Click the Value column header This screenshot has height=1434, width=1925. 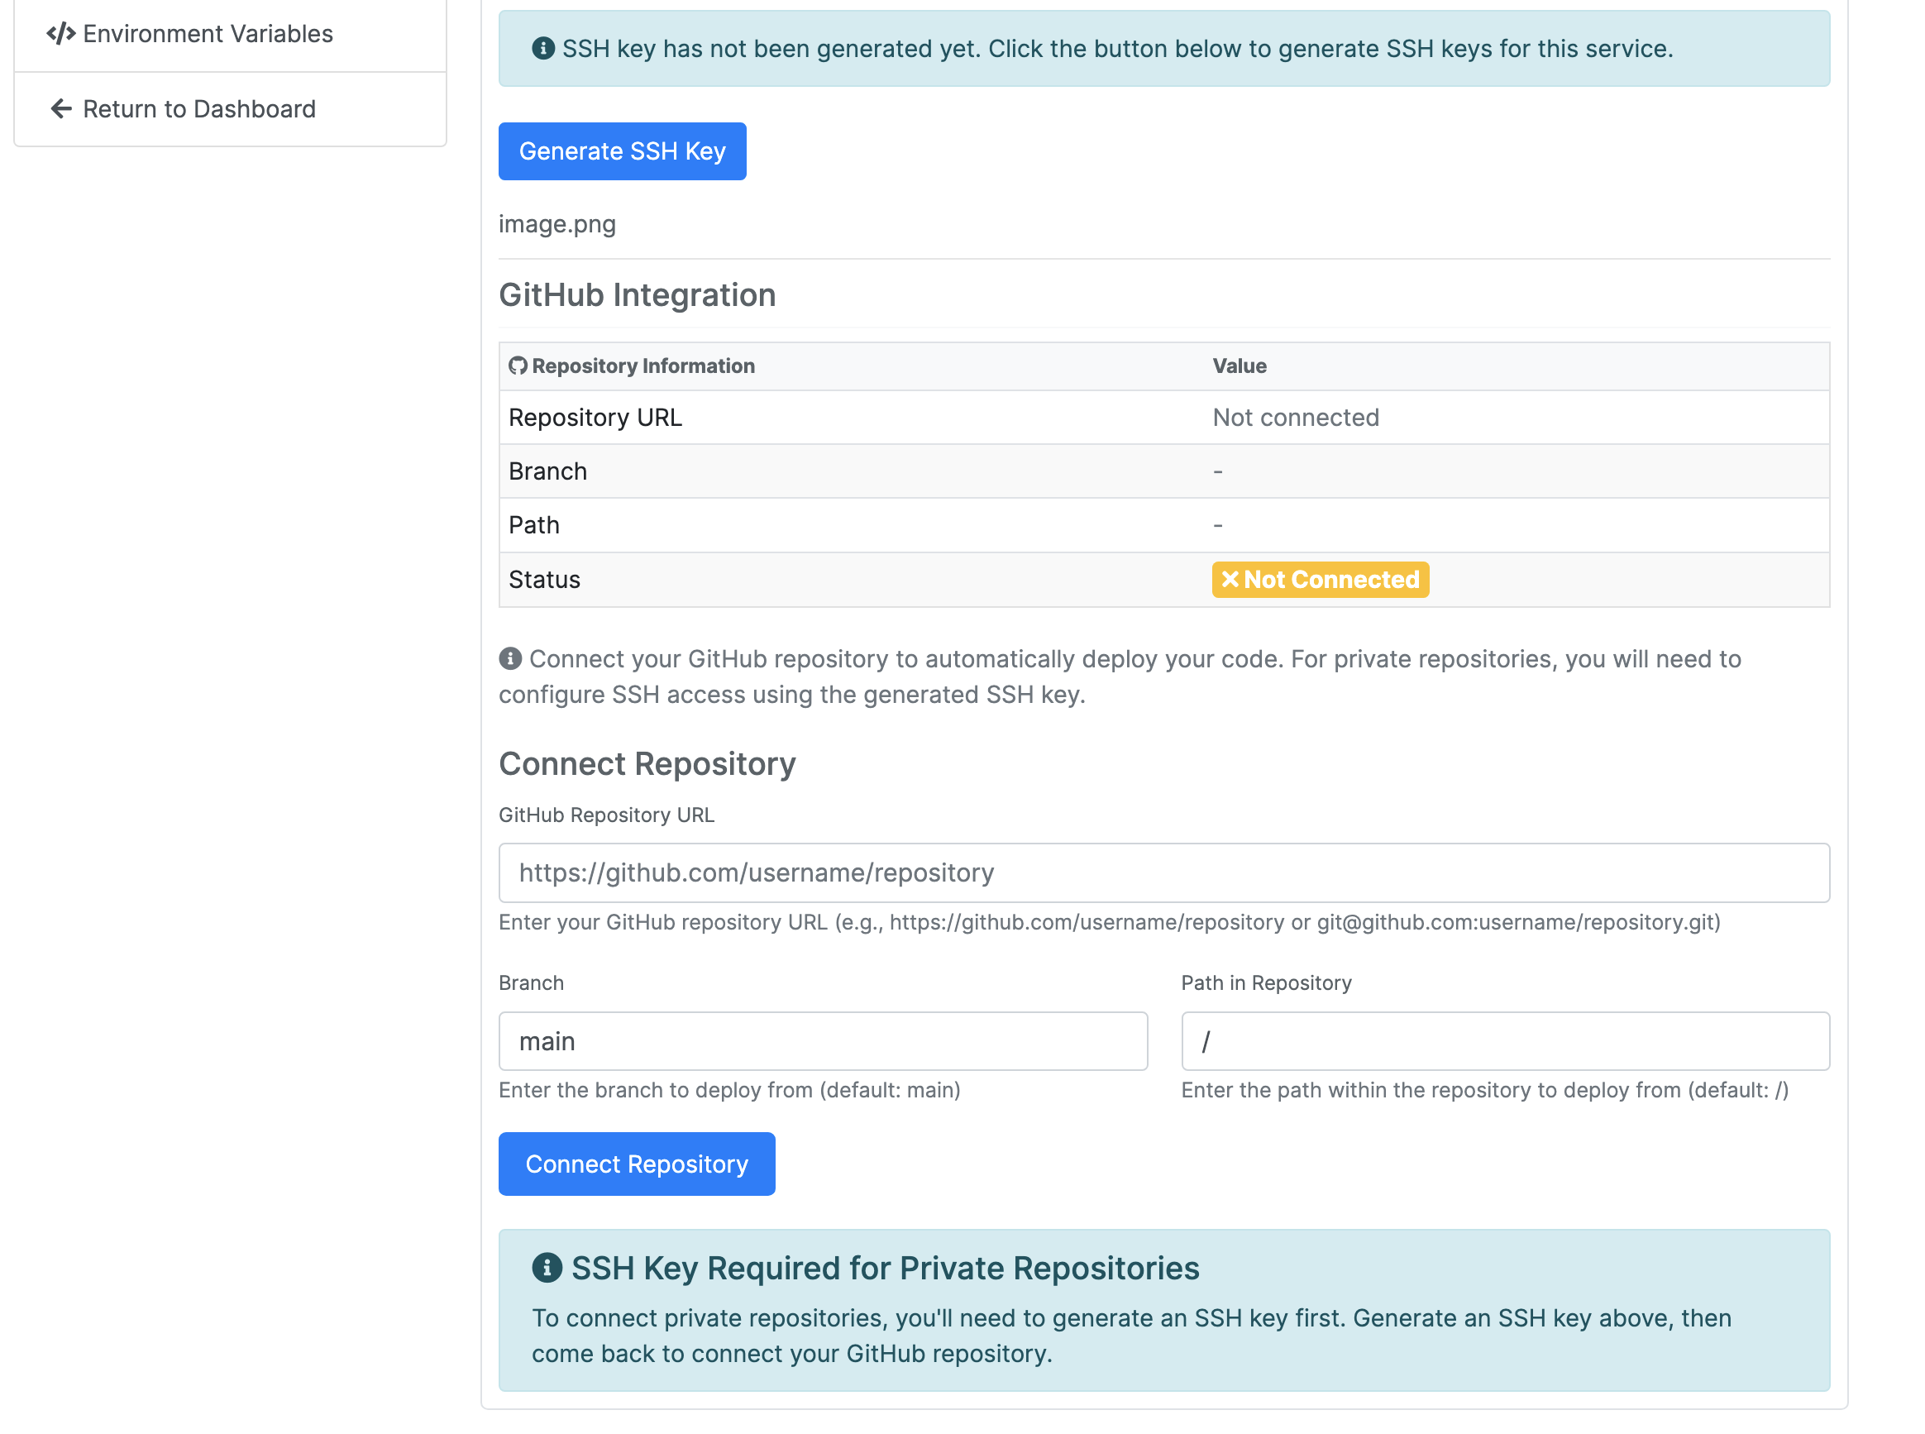(x=1240, y=366)
